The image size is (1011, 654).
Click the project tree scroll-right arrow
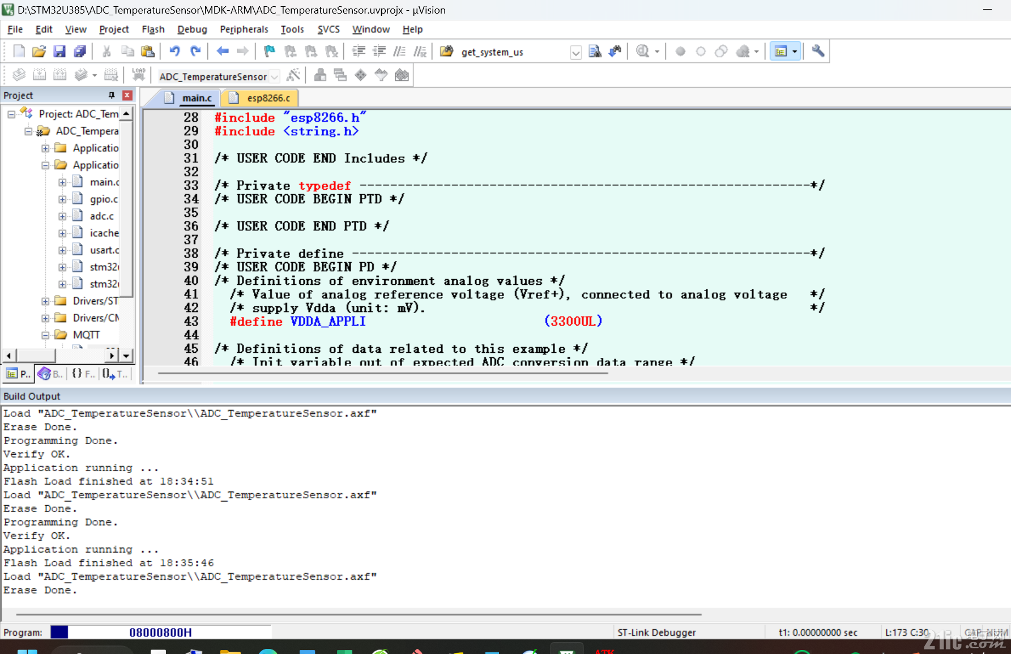(112, 356)
